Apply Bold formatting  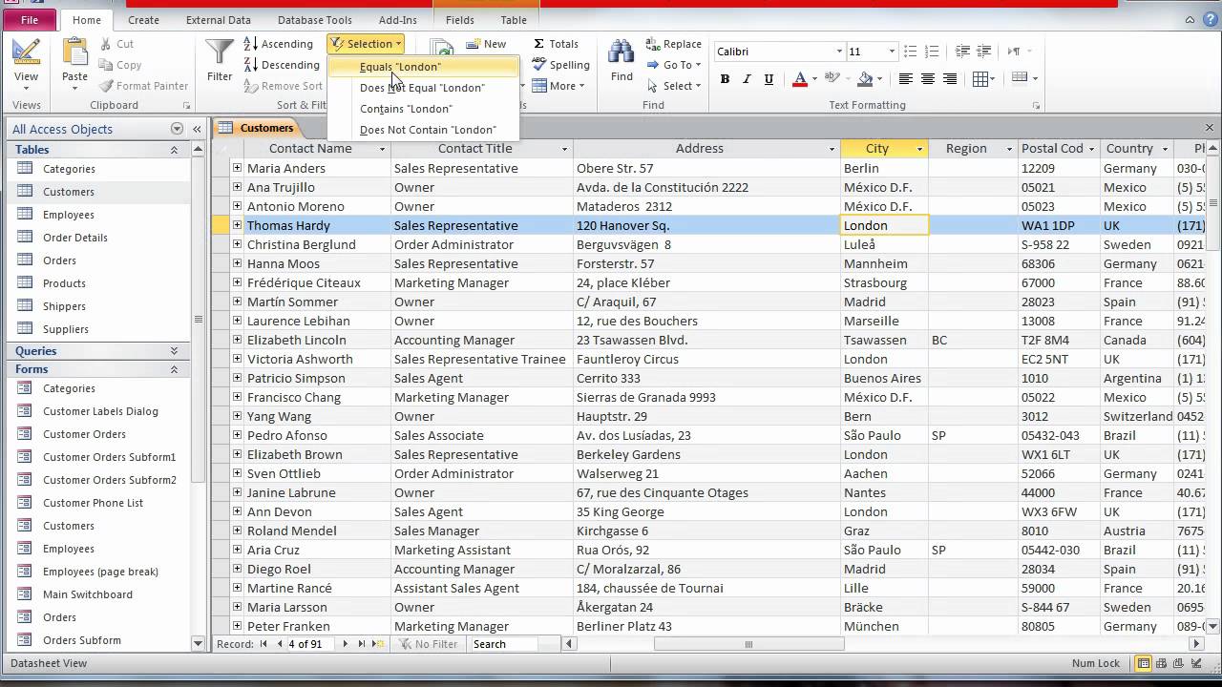click(x=725, y=79)
